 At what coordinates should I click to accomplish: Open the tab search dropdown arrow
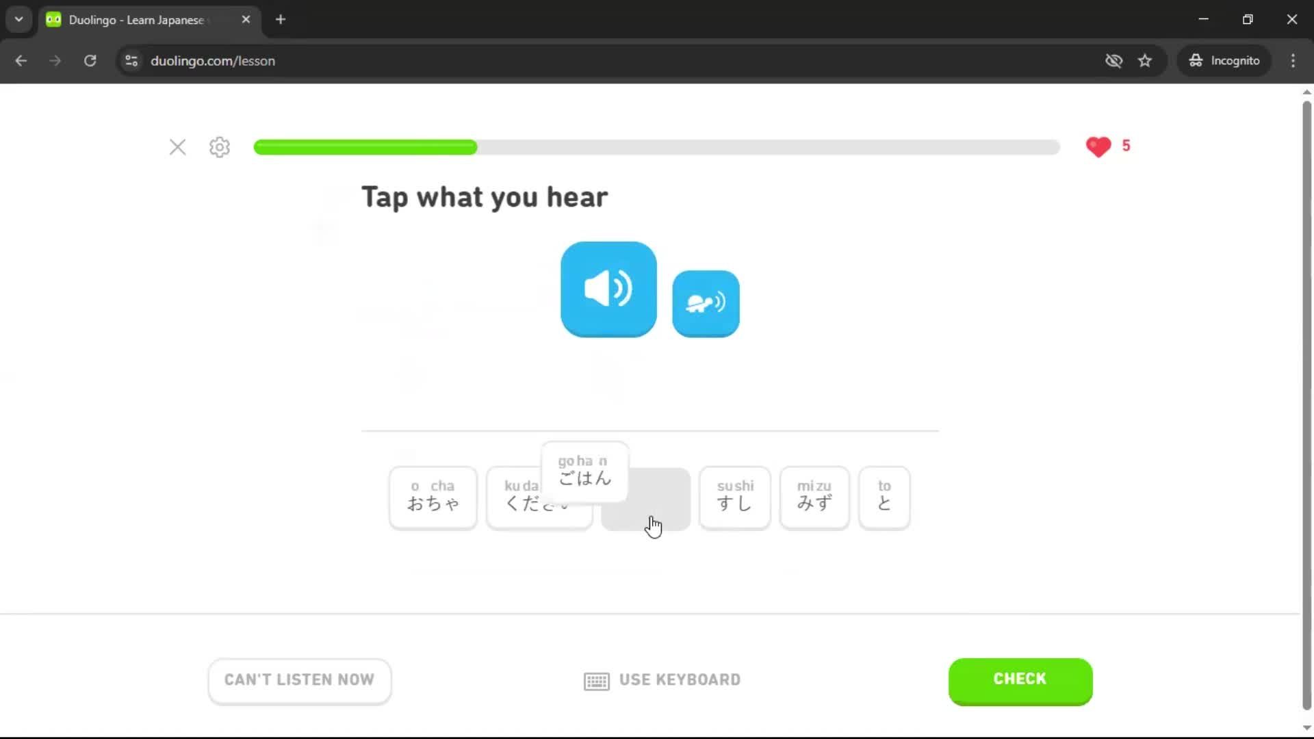tap(19, 19)
